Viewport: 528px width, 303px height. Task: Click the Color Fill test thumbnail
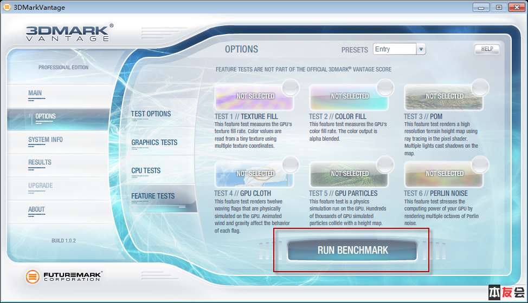[x=349, y=97]
